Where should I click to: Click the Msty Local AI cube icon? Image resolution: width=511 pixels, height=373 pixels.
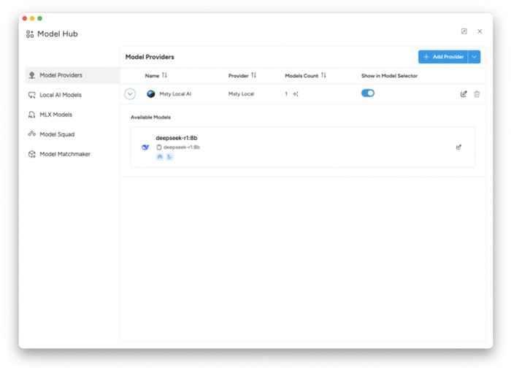(x=151, y=94)
